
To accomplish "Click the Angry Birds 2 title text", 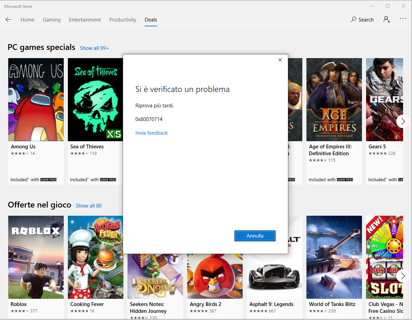I will pos(206,304).
